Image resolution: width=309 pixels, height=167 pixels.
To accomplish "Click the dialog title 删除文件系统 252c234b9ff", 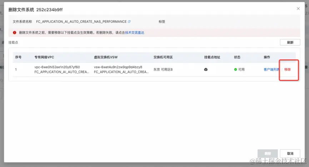I will click(35, 10).
